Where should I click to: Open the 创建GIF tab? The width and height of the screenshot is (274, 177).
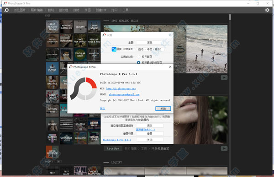pos(101,10)
